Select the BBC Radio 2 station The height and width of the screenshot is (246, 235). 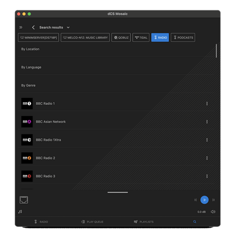pyautogui.click(x=45, y=158)
